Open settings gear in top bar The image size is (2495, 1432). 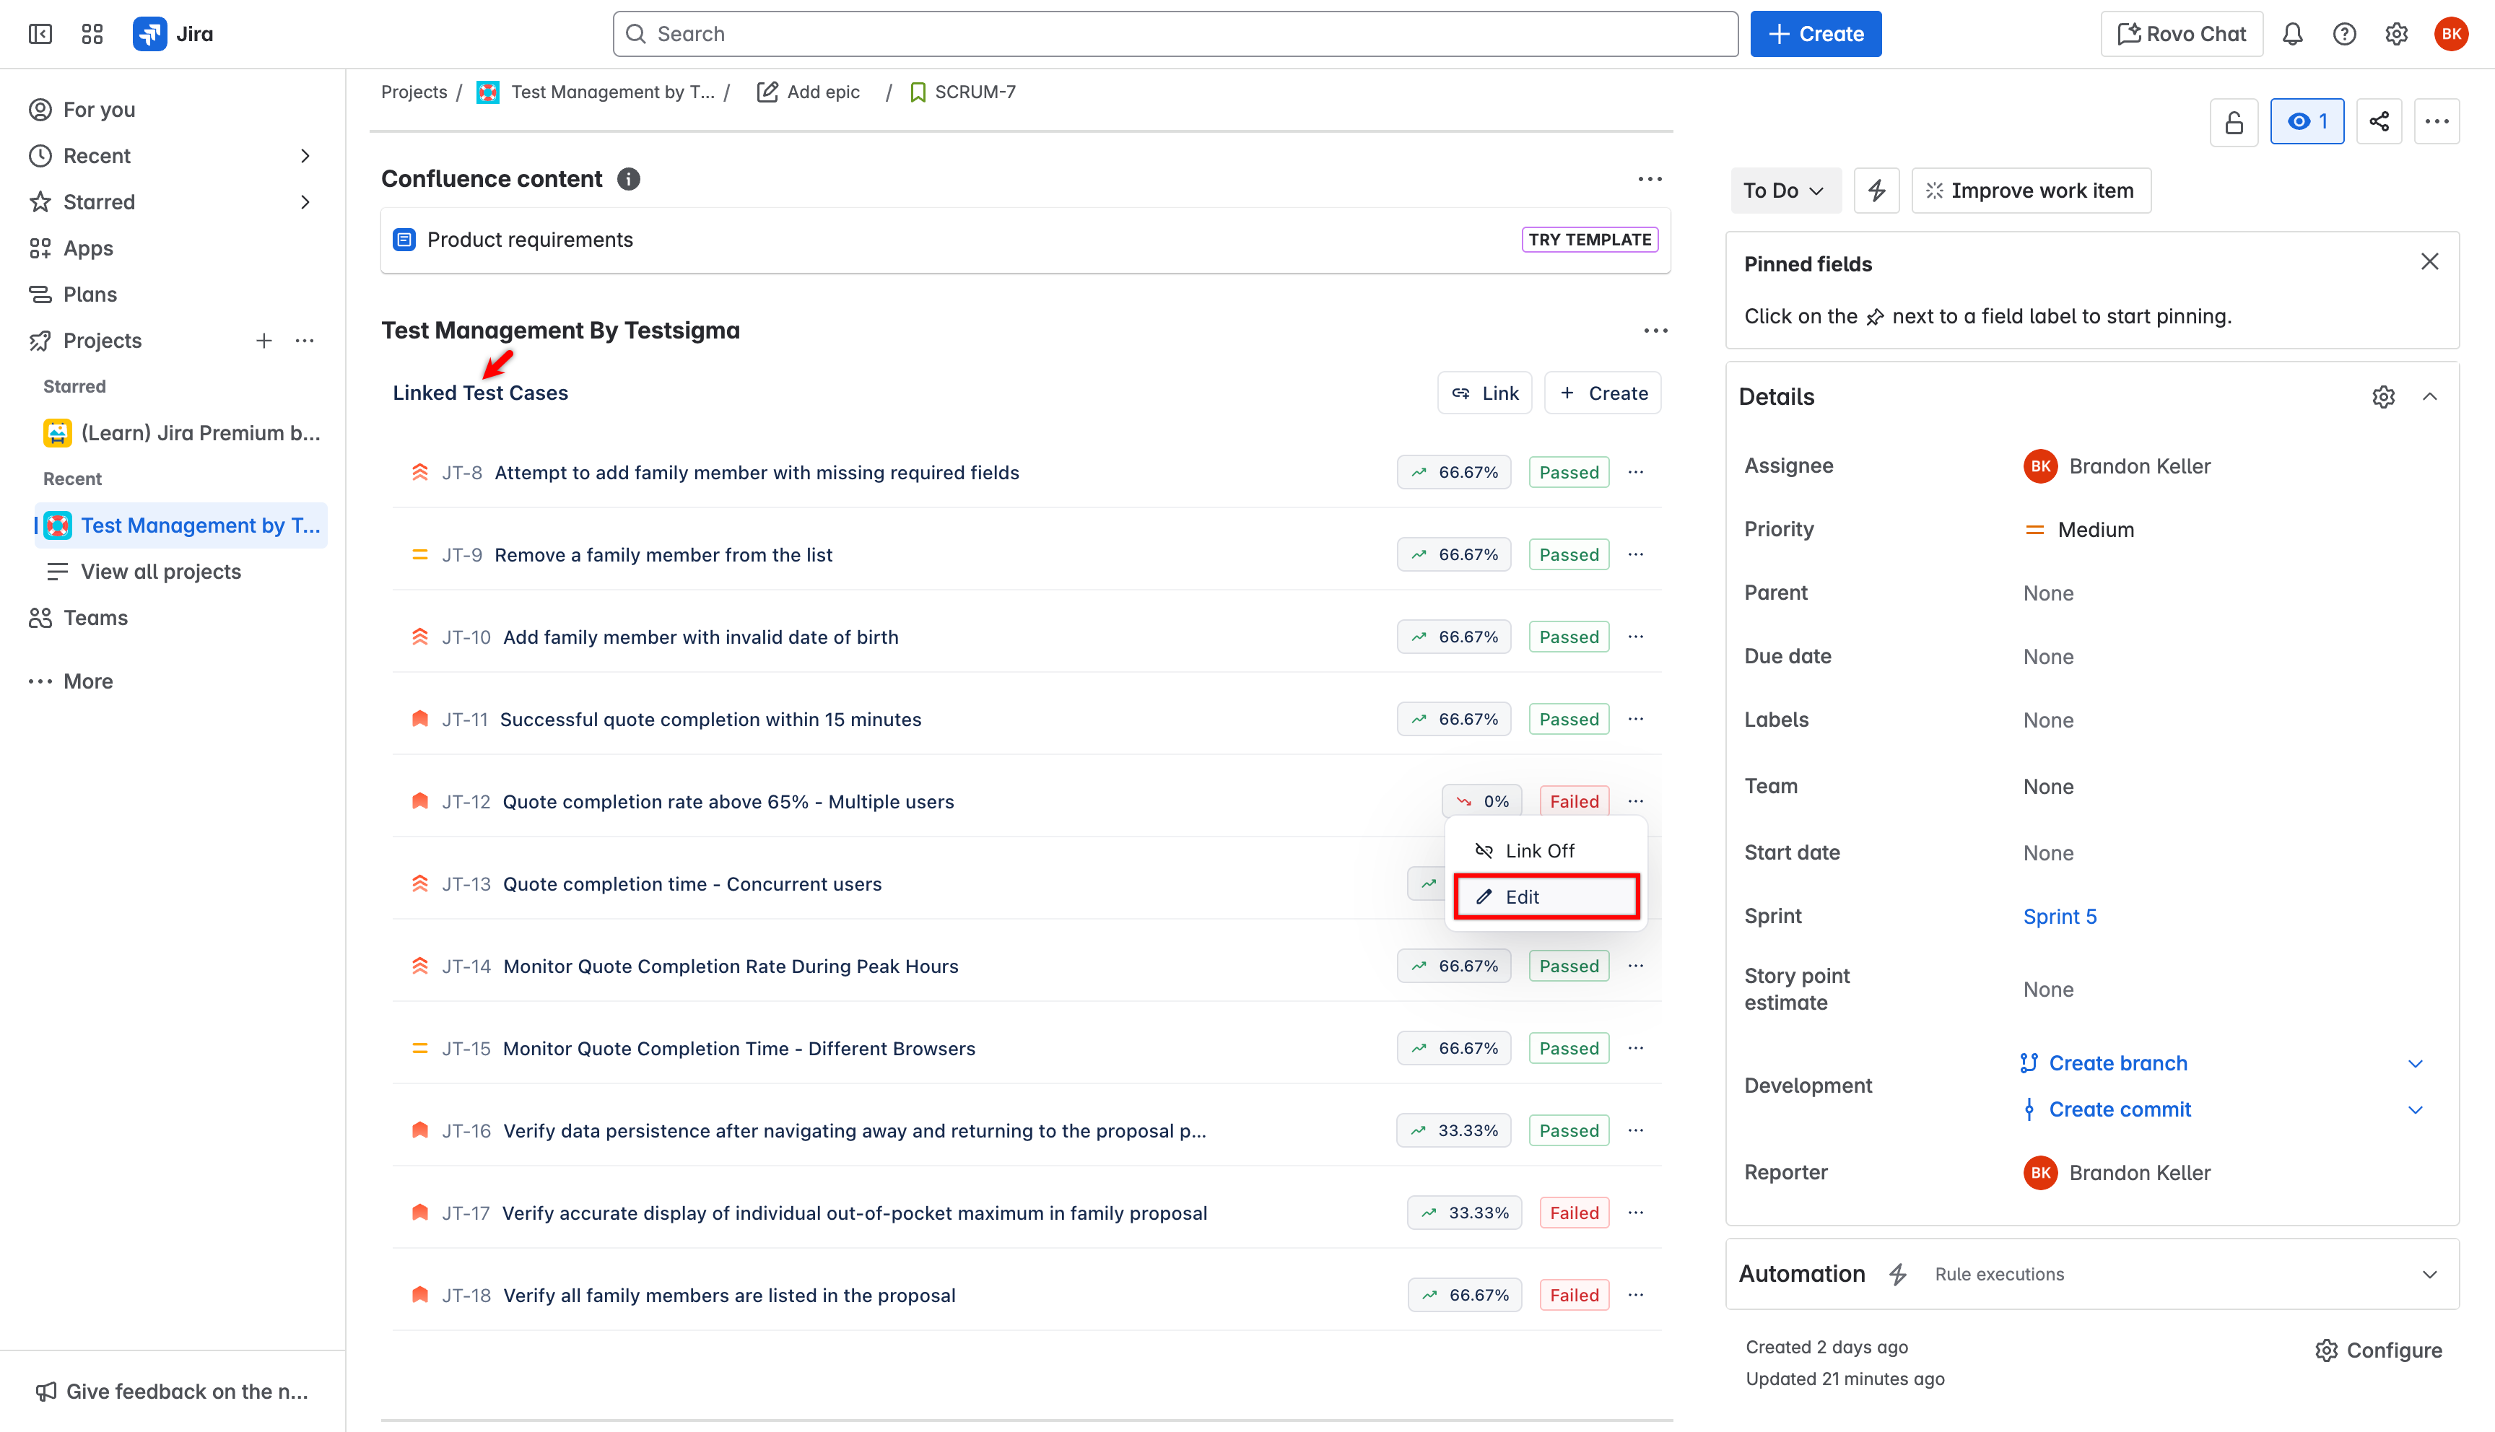click(x=2397, y=35)
